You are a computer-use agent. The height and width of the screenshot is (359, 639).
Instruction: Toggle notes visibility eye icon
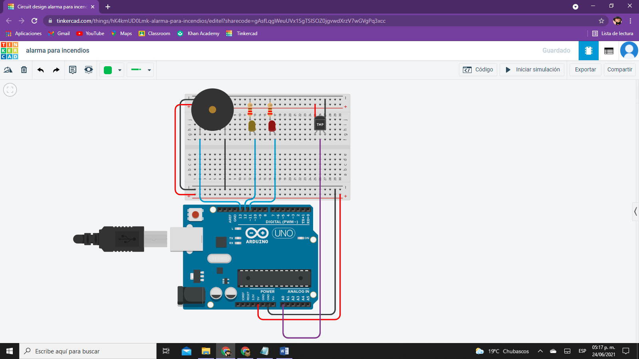89,70
